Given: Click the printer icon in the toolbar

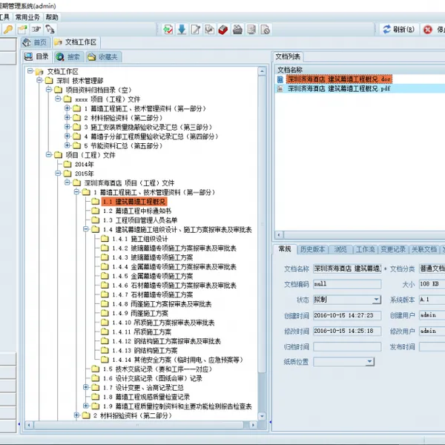Looking at the screenshot, I should [237, 30].
